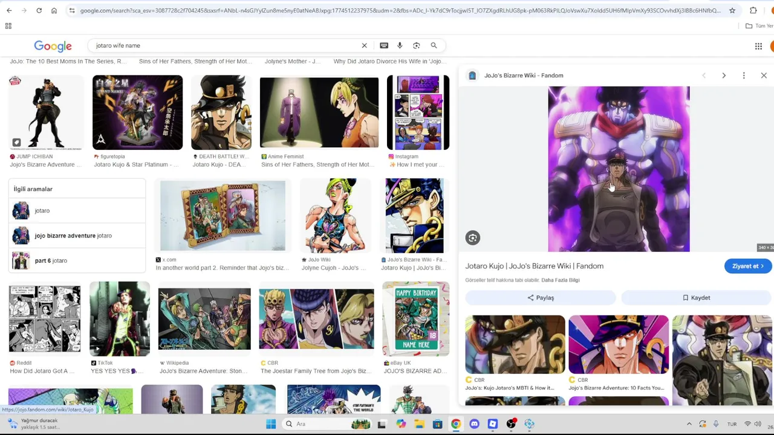Open the browser home page
The height and width of the screenshot is (435, 774).
54,11
